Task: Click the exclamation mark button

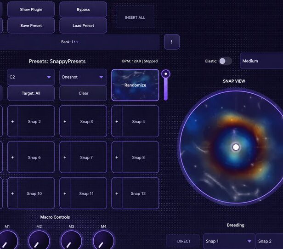Action: pos(172,42)
